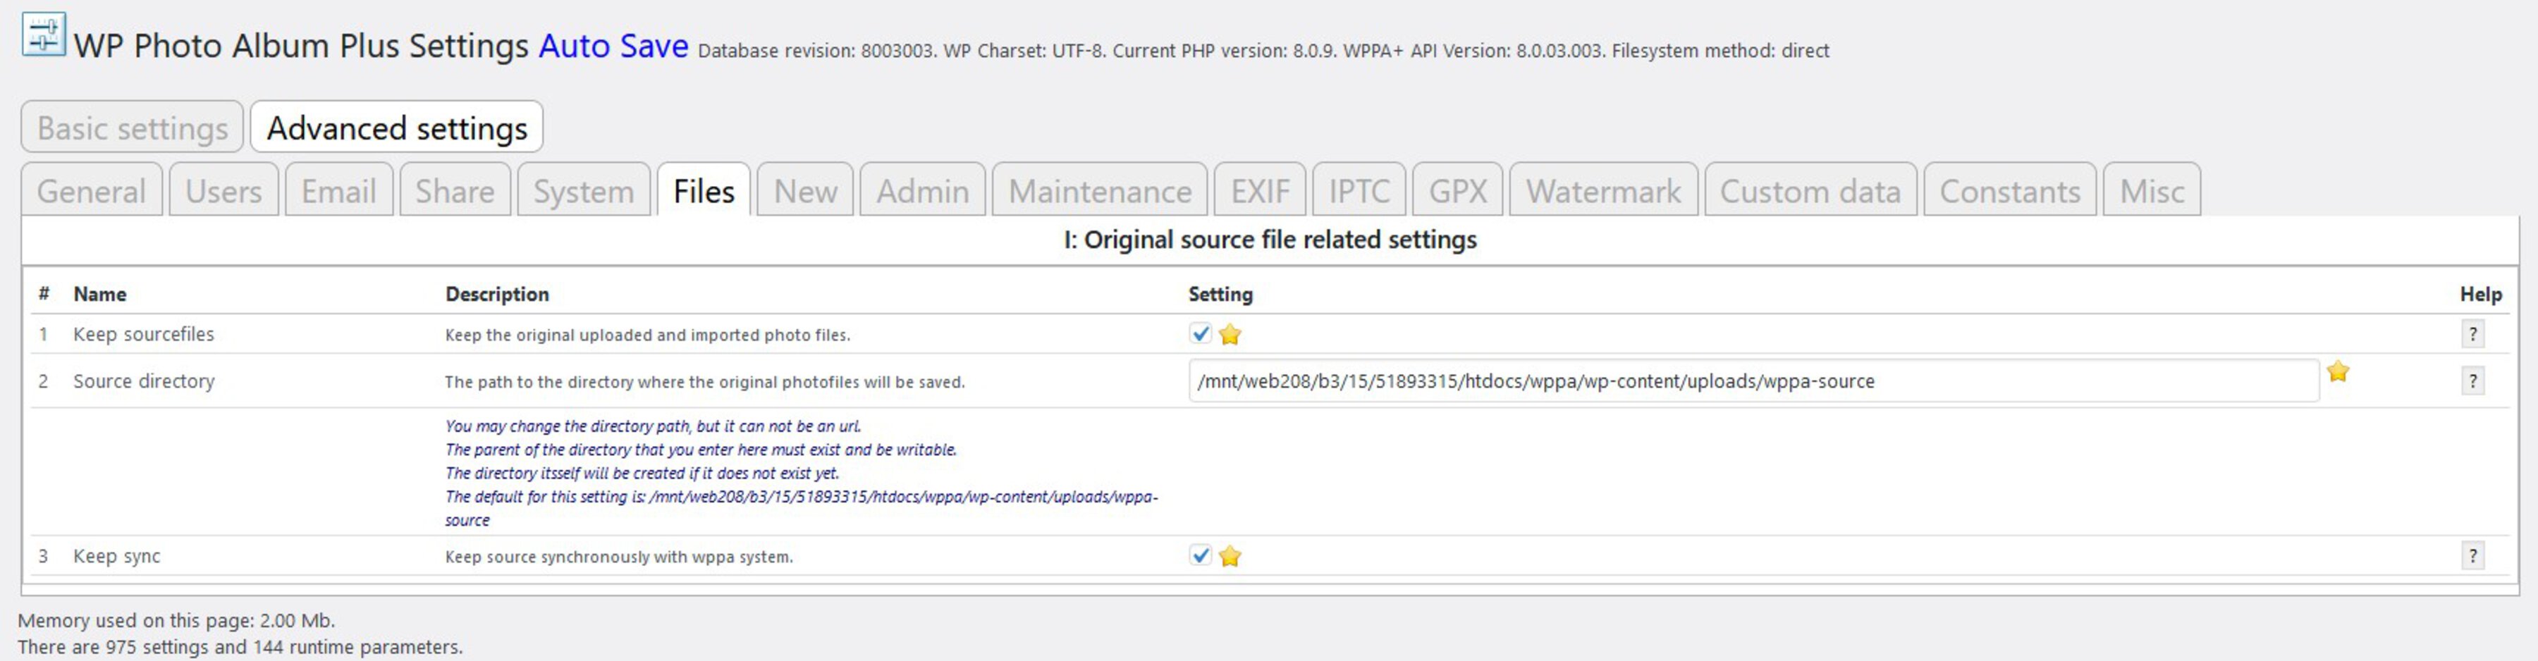Click the star icon next to Keep sync
2538x661 pixels.
[1230, 557]
